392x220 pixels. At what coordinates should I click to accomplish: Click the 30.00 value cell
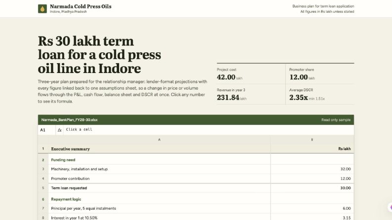(312, 188)
